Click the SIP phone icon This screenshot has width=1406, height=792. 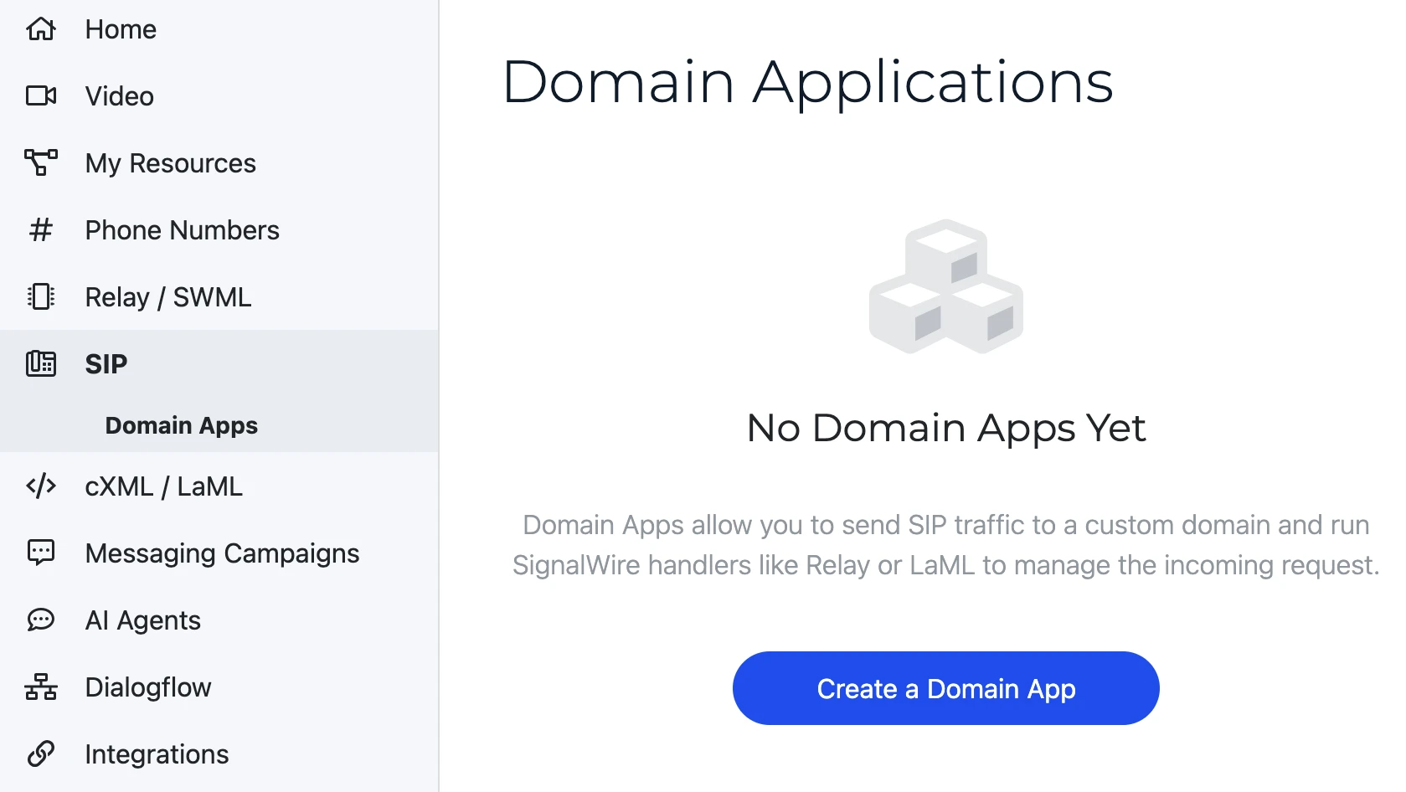point(40,363)
